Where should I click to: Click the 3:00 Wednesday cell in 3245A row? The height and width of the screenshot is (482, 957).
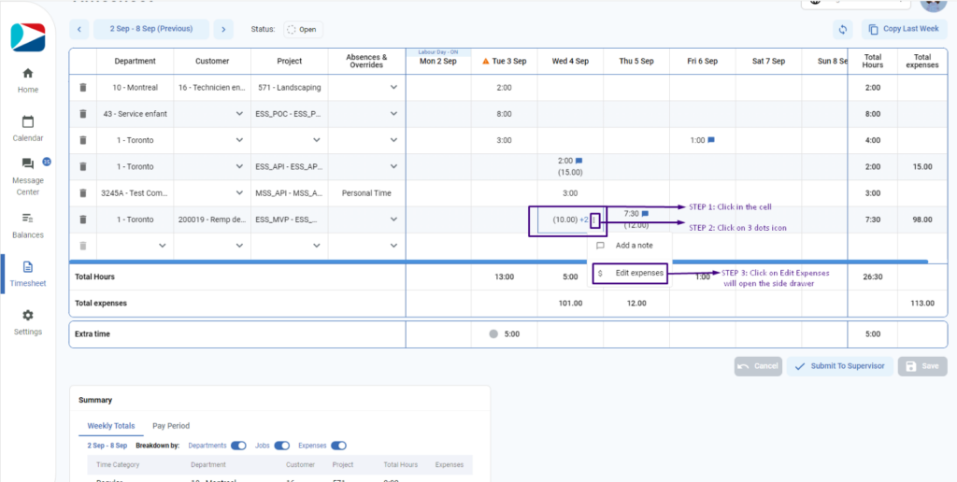tap(570, 193)
